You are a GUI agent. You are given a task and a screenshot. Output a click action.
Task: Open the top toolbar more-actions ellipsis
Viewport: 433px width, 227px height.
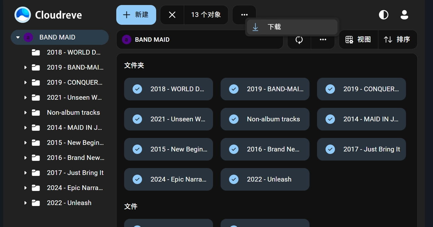[244, 15]
